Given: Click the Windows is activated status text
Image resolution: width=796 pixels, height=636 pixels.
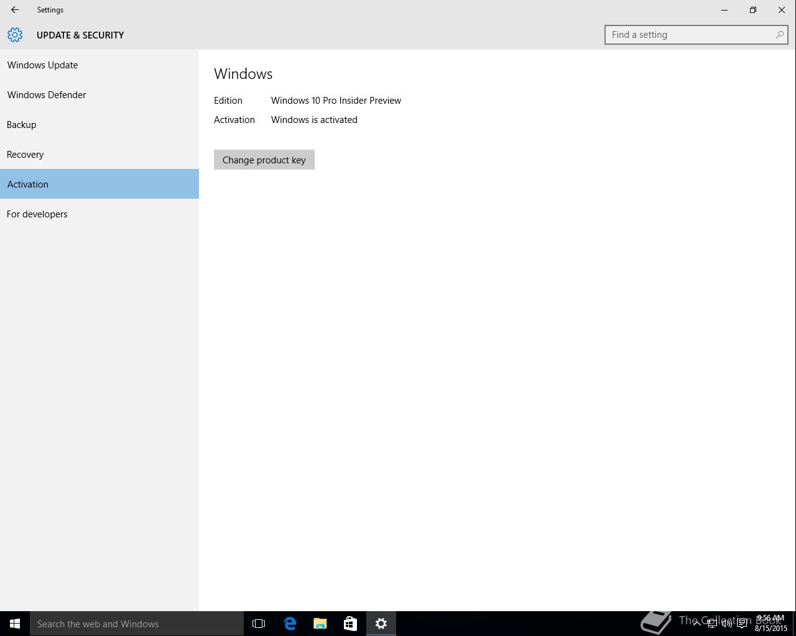Looking at the screenshot, I should click(314, 119).
